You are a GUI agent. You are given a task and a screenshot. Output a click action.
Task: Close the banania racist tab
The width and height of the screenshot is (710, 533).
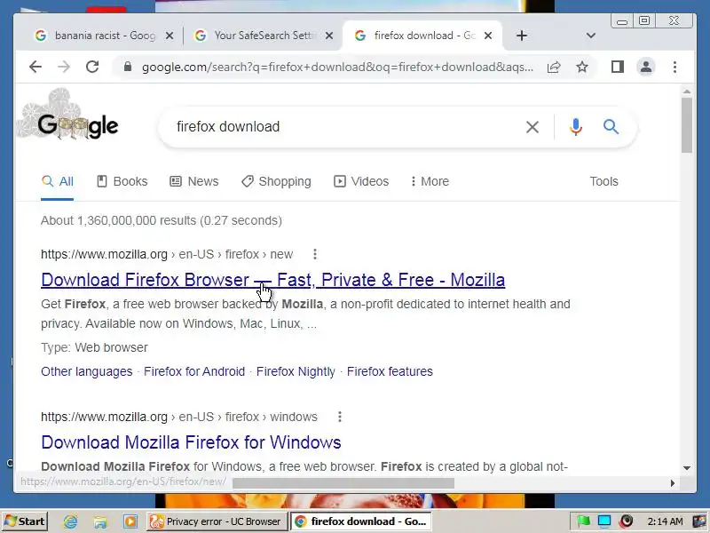point(169,36)
